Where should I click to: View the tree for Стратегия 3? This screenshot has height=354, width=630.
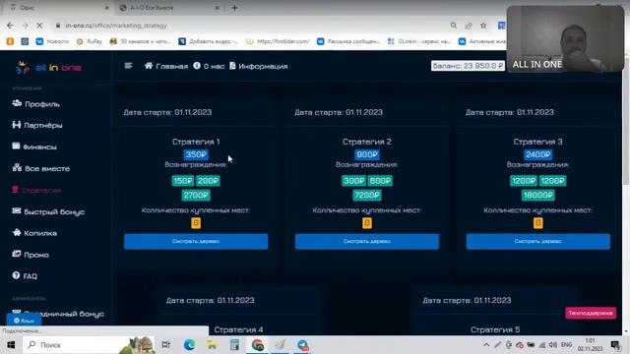[x=538, y=242]
